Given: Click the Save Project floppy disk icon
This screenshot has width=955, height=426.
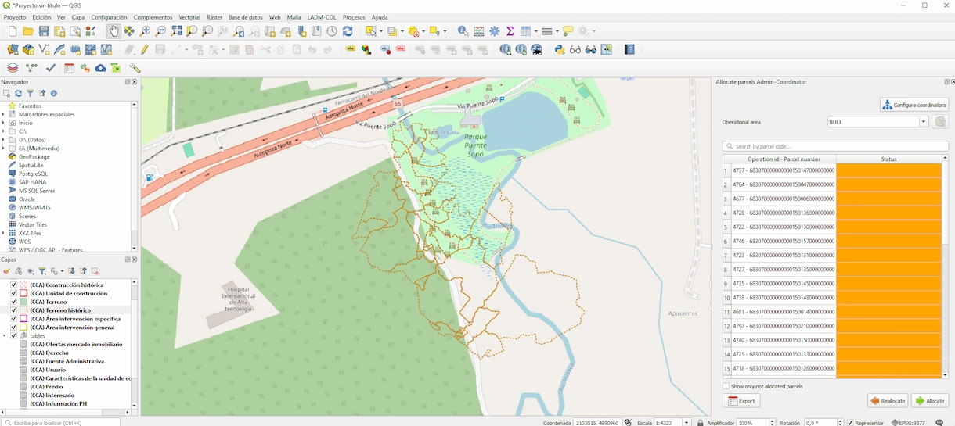Looking at the screenshot, I should click(x=44, y=31).
